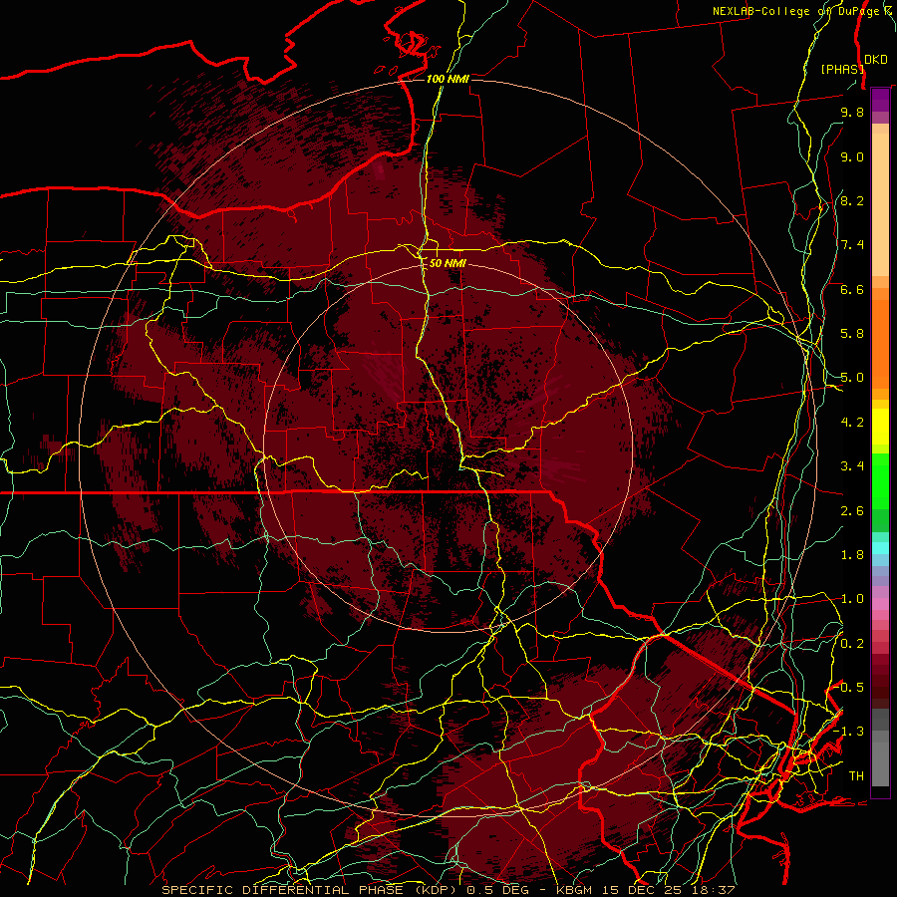Click the 3.4 value on the color scale

[852, 466]
